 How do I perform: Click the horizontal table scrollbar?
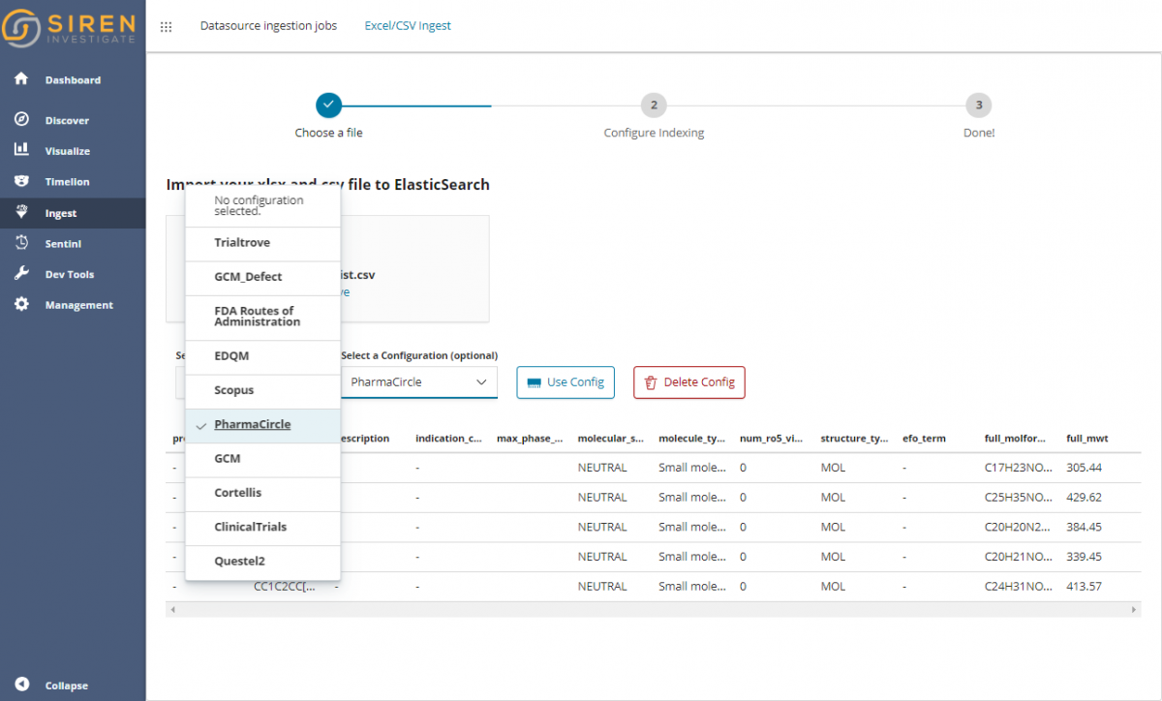click(653, 610)
